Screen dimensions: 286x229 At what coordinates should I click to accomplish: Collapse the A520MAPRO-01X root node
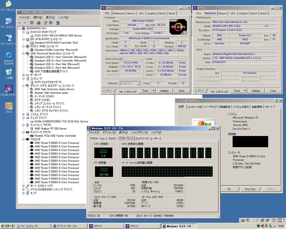19,28
